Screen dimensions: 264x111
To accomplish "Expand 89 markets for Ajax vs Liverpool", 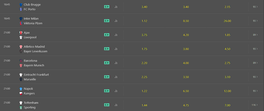I will (255, 35).
